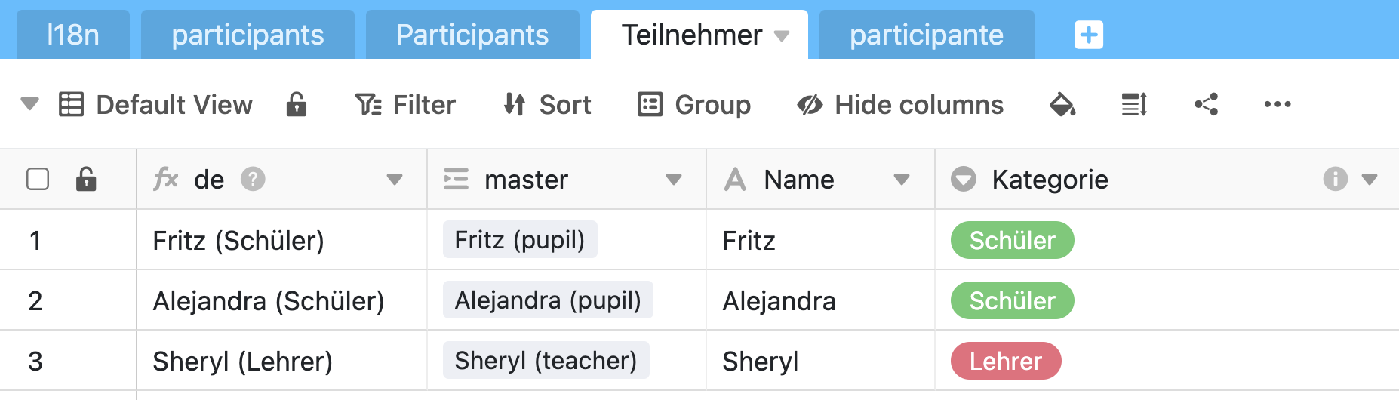Click the info icon in the Kategorie header
The image size is (1399, 400).
point(1335,180)
